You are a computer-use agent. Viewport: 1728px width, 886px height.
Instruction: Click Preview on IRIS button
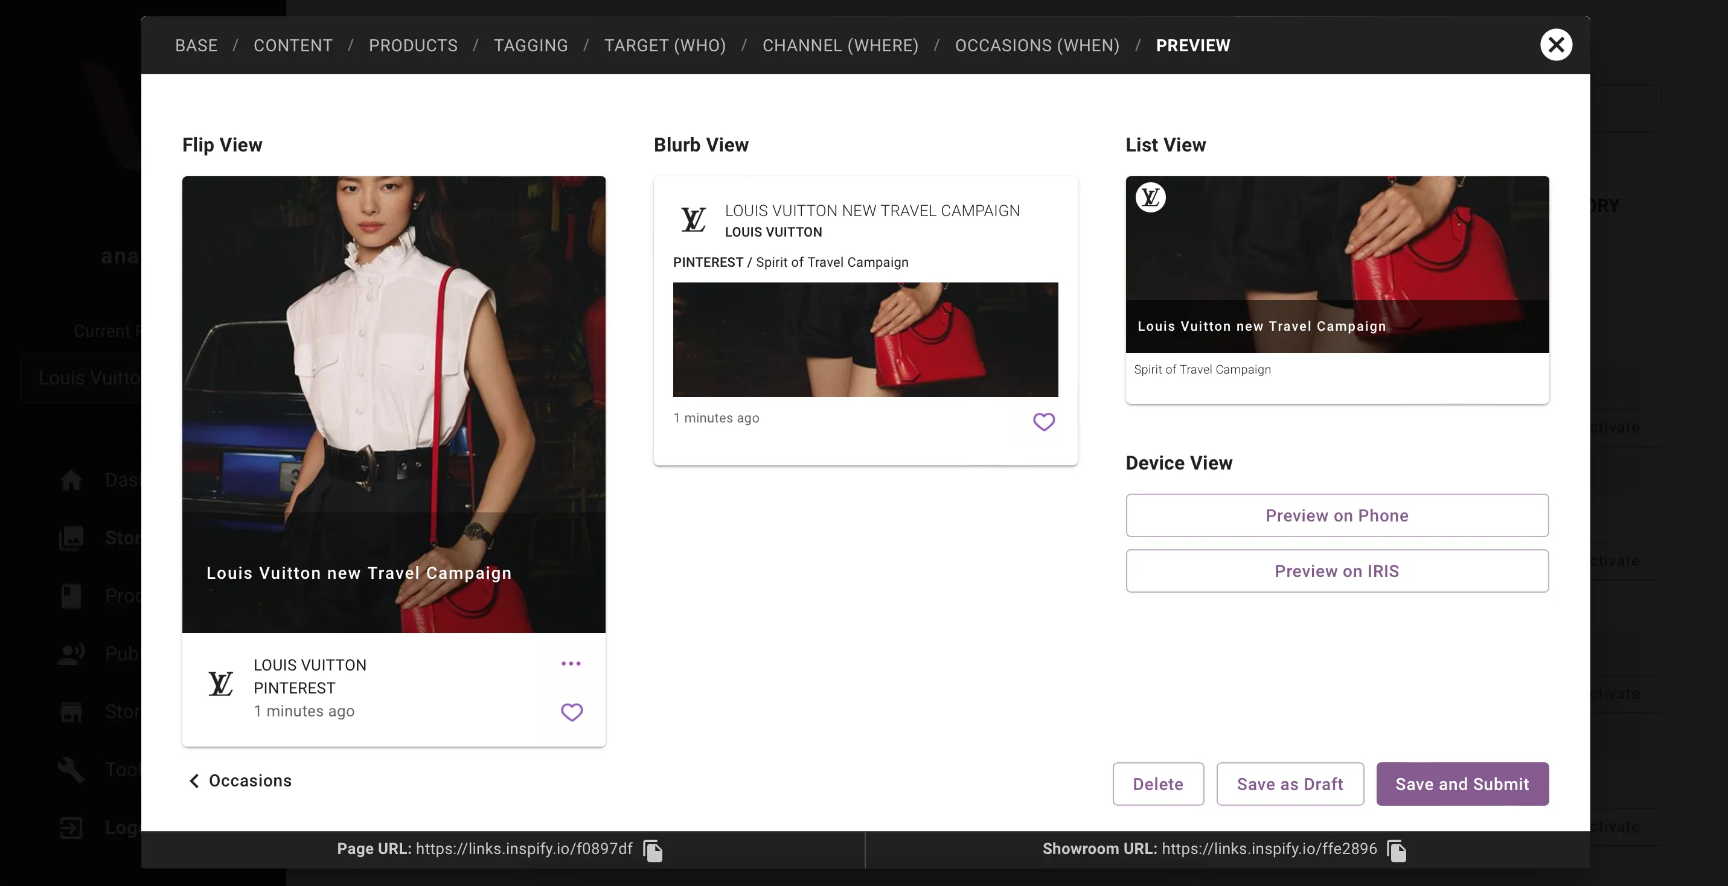click(x=1337, y=571)
